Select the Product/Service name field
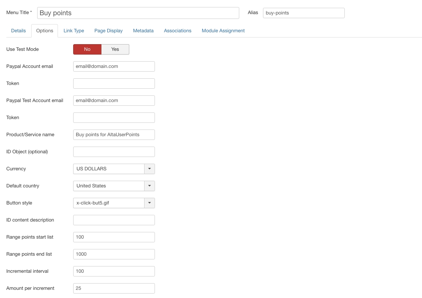 tap(114, 134)
